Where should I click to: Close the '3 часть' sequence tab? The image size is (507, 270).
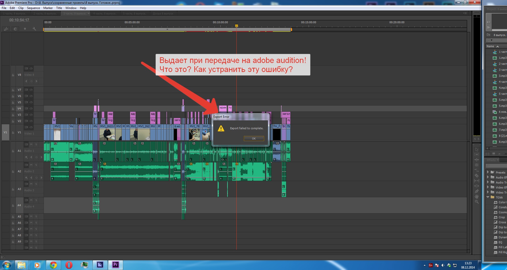[x=89, y=13]
